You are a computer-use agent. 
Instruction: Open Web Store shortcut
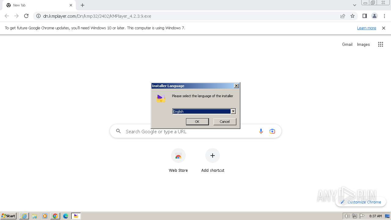click(178, 160)
